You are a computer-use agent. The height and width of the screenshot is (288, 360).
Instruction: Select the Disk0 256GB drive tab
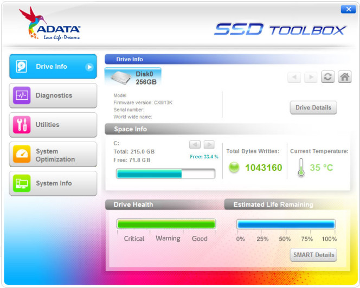click(x=133, y=76)
